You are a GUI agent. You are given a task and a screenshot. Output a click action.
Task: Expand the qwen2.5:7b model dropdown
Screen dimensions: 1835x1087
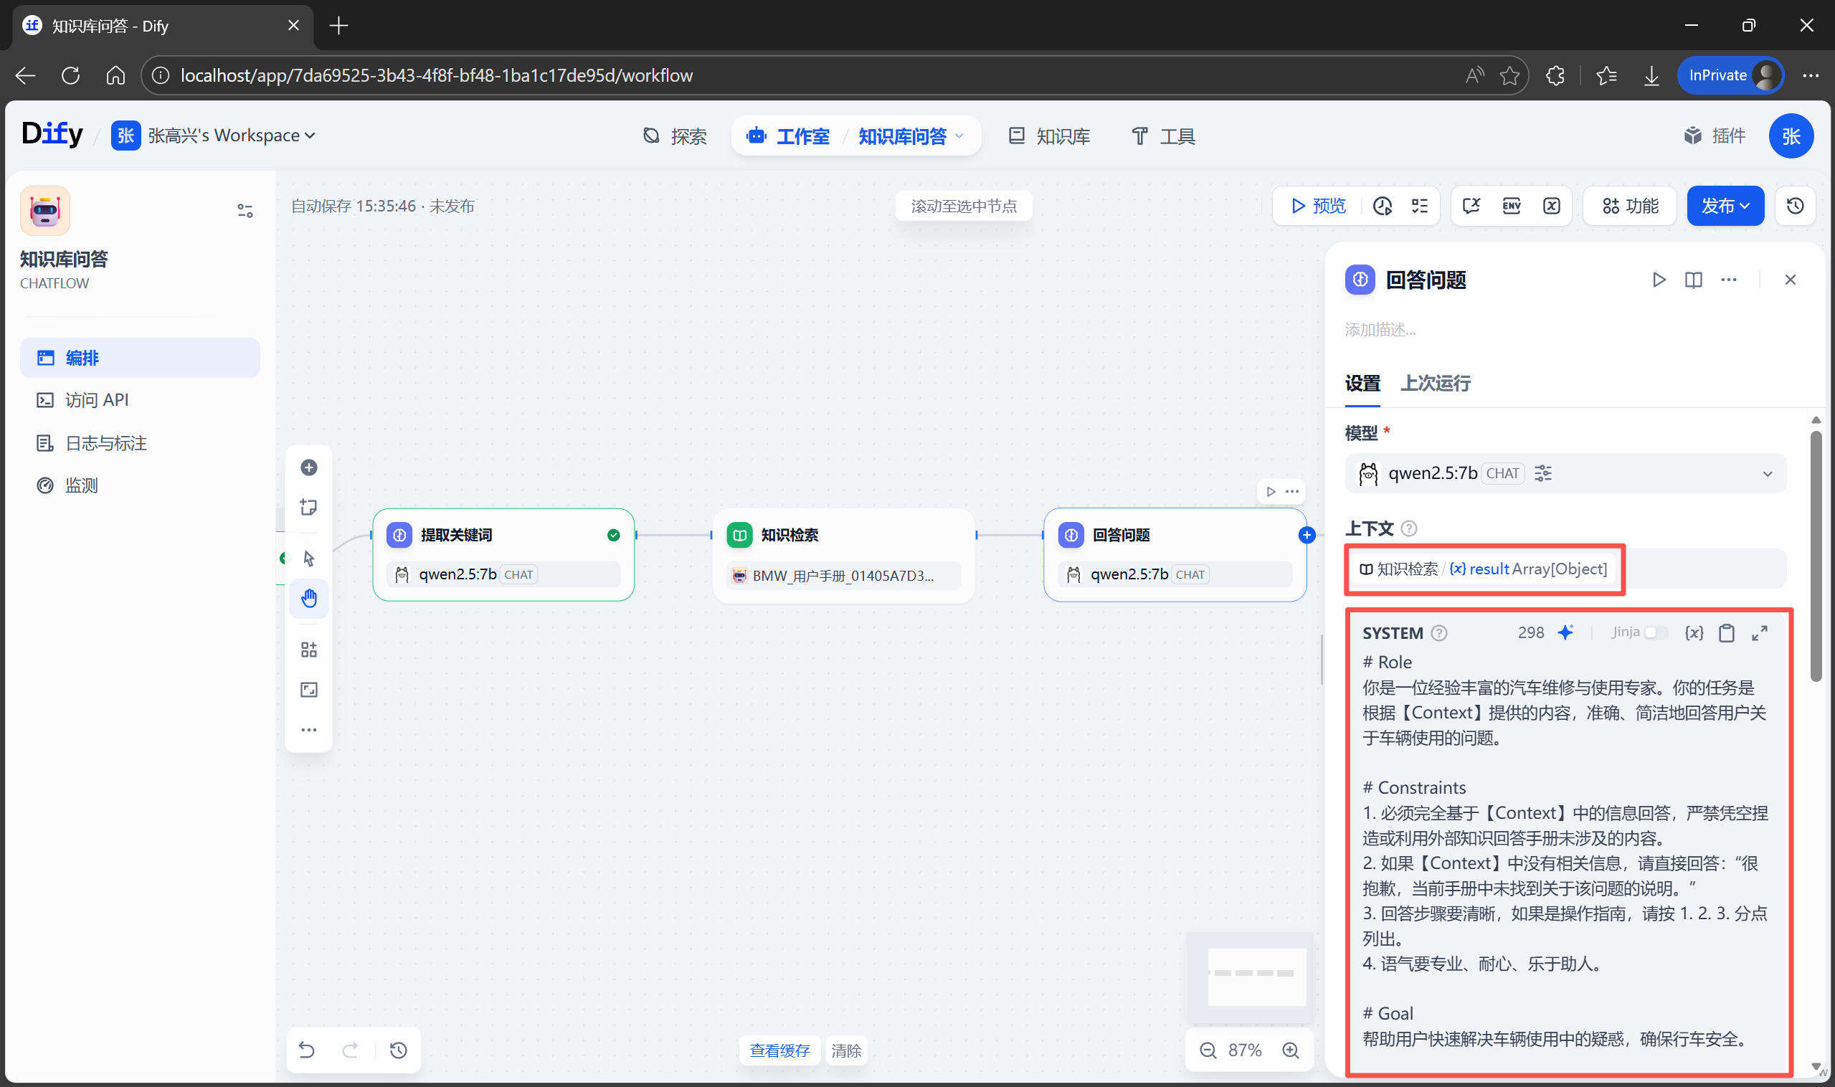[x=1767, y=474]
